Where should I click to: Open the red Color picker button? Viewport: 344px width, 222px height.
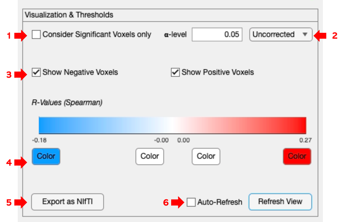coord(297,156)
